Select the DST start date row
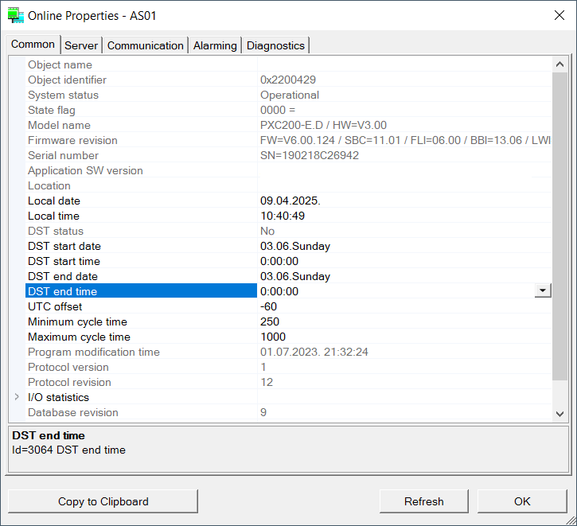 coord(288,246)
